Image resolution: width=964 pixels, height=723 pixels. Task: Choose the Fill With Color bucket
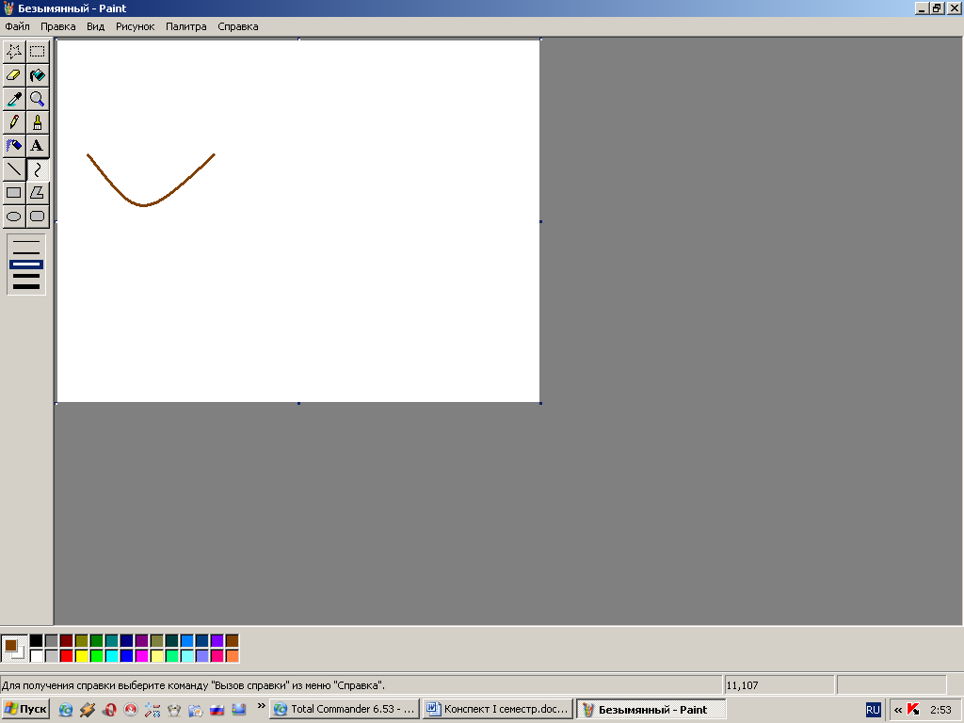[38, 75]
